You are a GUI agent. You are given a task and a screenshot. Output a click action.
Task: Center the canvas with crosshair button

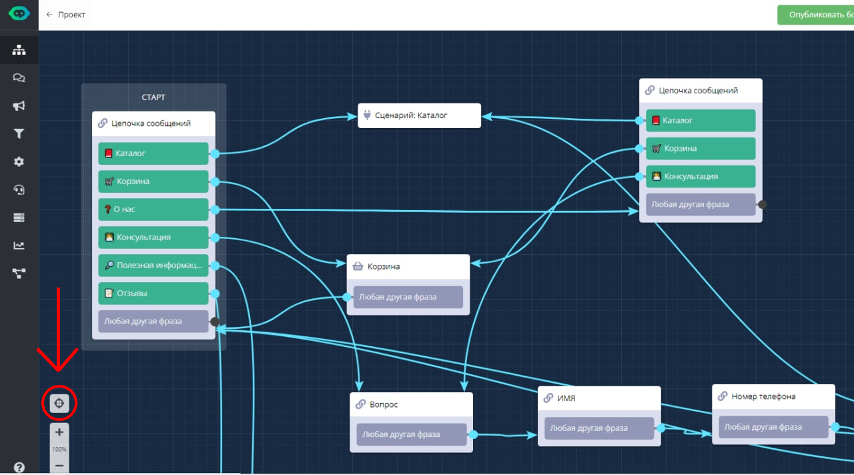click(59, 403)
